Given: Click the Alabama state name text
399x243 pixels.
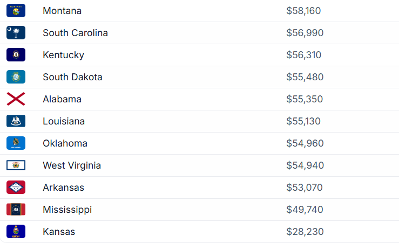Looking at the screenshot, I should 62,99.
